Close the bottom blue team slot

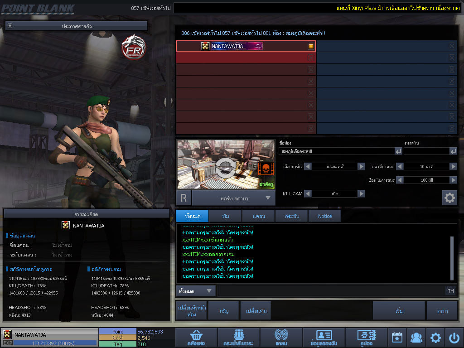coord(452,128)
